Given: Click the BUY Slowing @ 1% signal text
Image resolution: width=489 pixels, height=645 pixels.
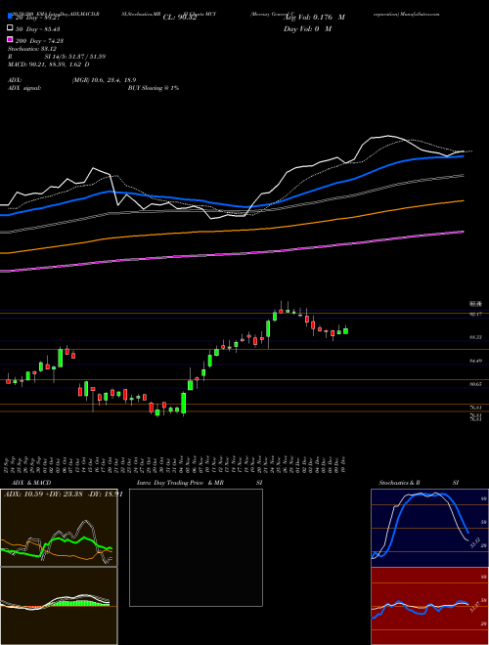Looking at the screenshot, I should coord(154,88).
